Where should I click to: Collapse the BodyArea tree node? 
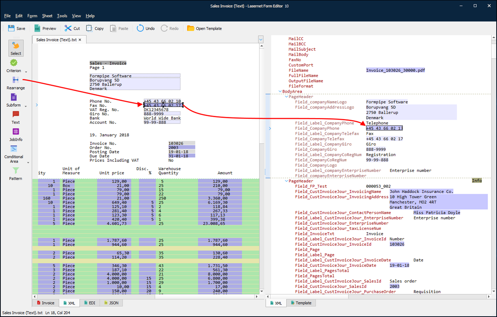(x=280, y=91)
